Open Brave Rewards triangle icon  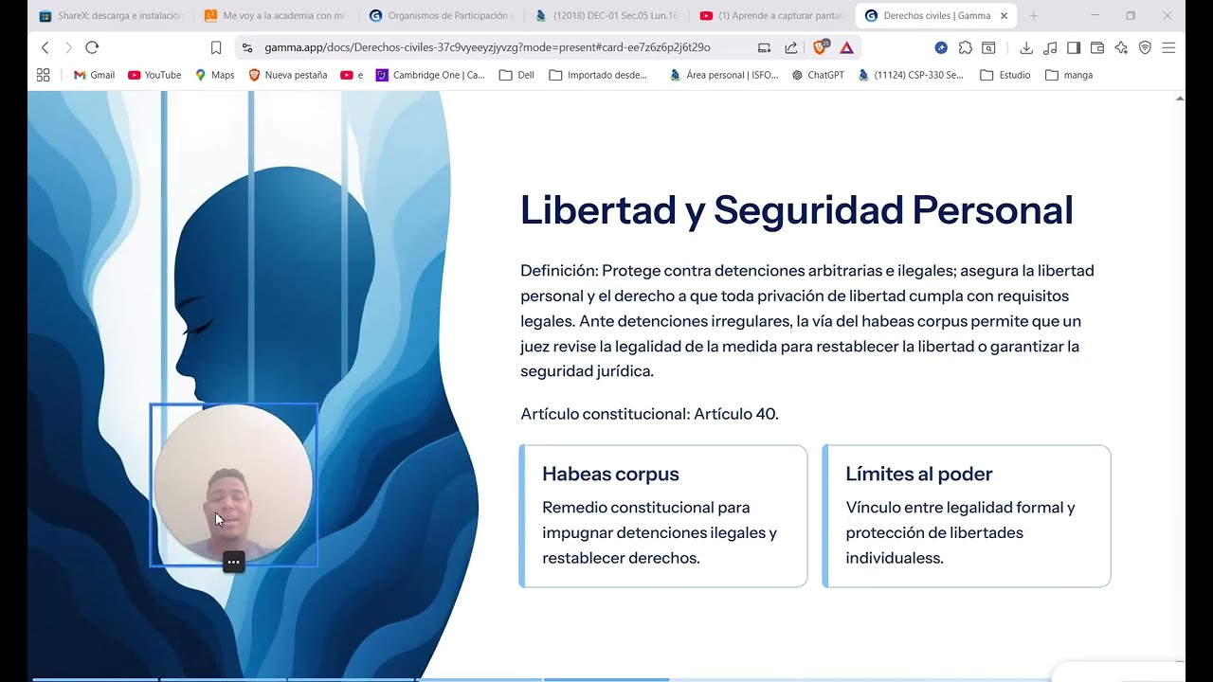point(846,47)
